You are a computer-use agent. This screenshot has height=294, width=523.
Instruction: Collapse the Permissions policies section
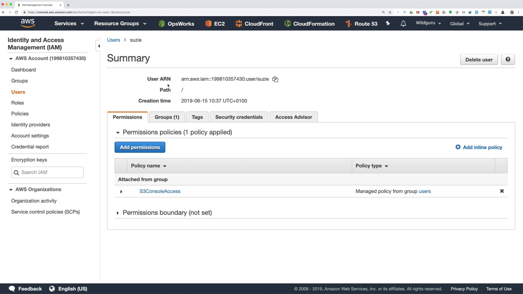point(118,132)
